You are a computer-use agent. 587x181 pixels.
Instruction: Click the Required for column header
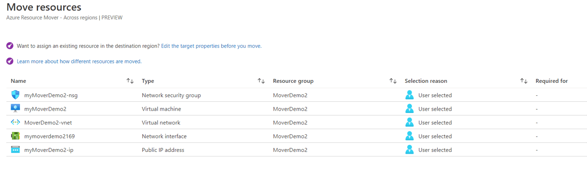click(x=552, y=81)
